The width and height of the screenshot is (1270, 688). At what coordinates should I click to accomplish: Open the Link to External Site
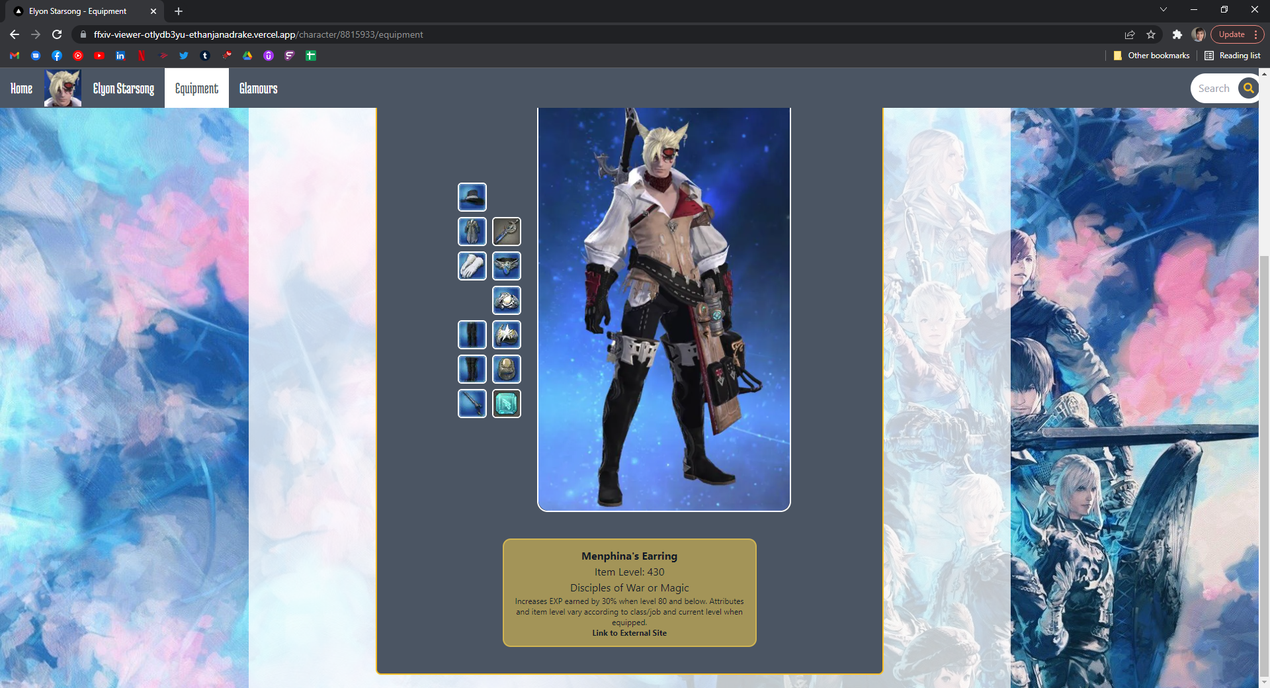[629, 633]
